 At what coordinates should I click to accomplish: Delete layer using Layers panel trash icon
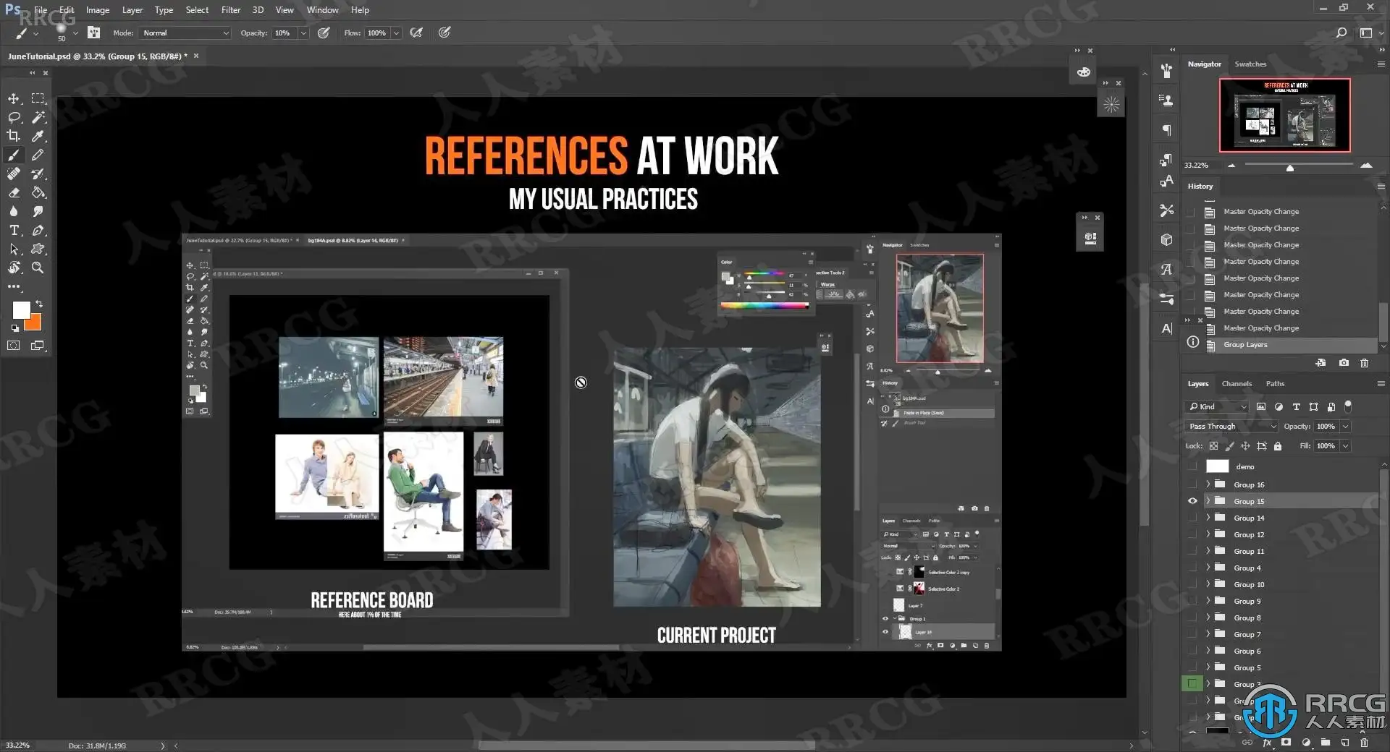(1364, 743)
